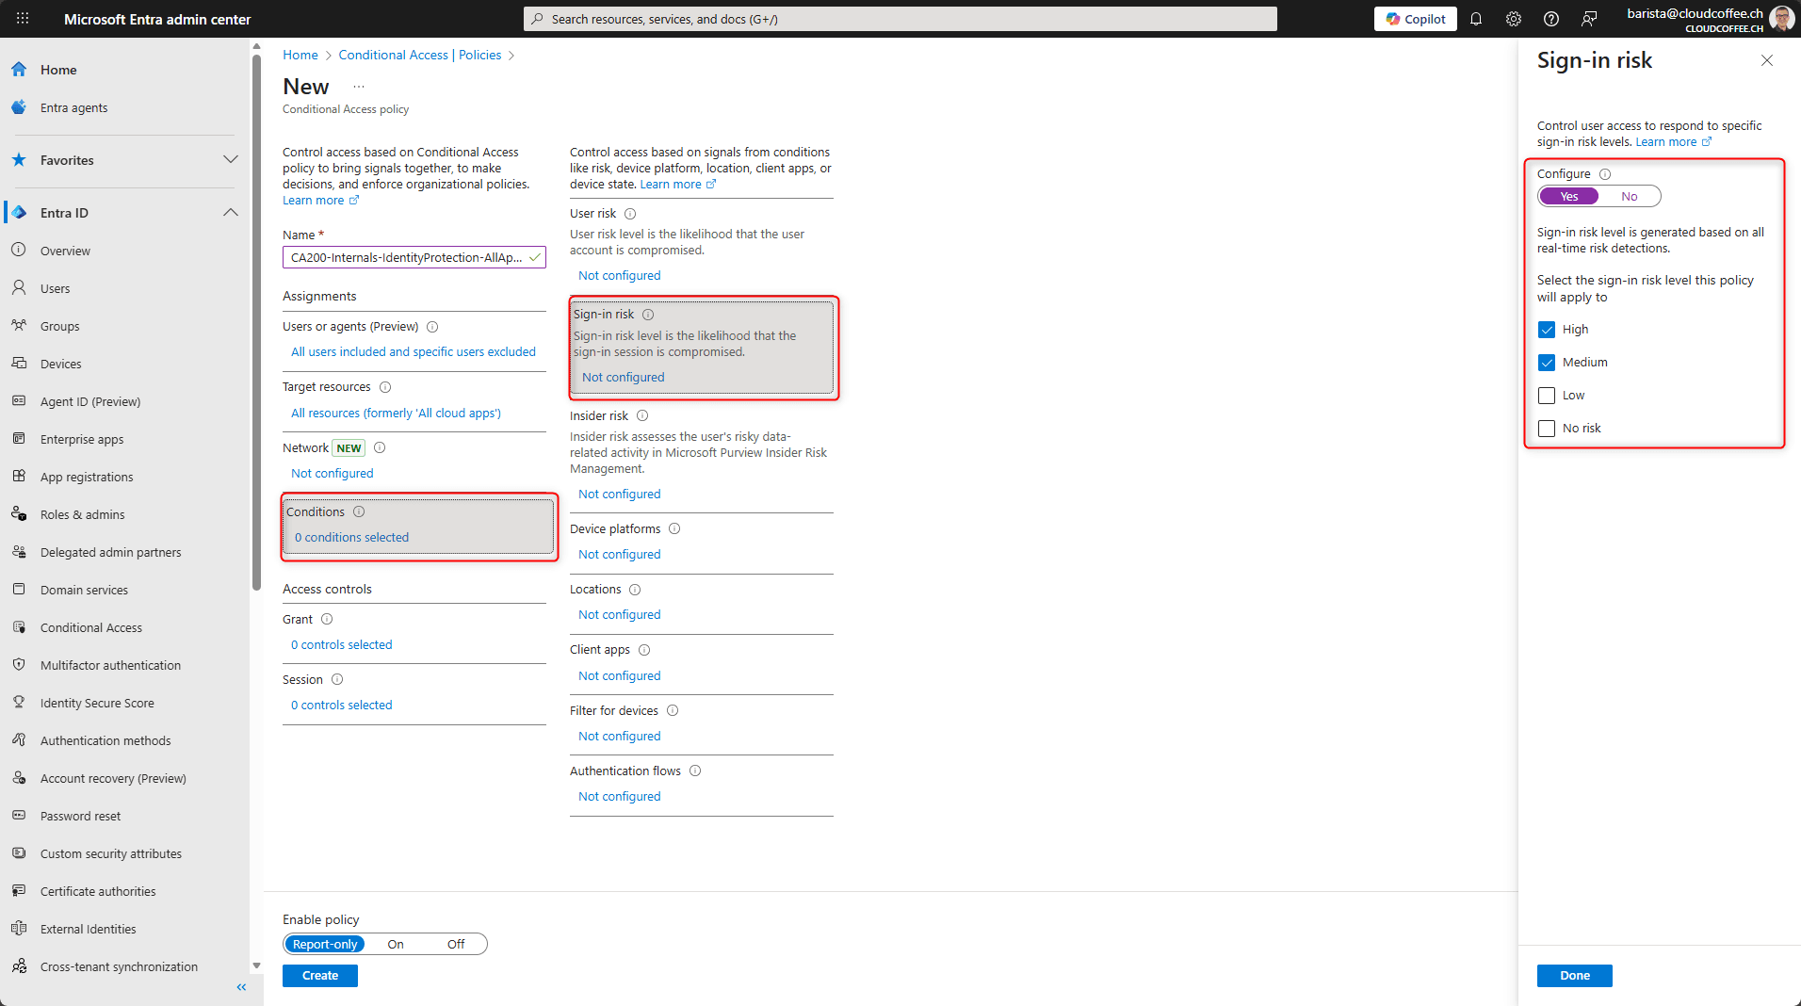This screenshot has height=1006, width=1801.
Task: Open Identity Secure Score
Action: click(x=97, y=702)
